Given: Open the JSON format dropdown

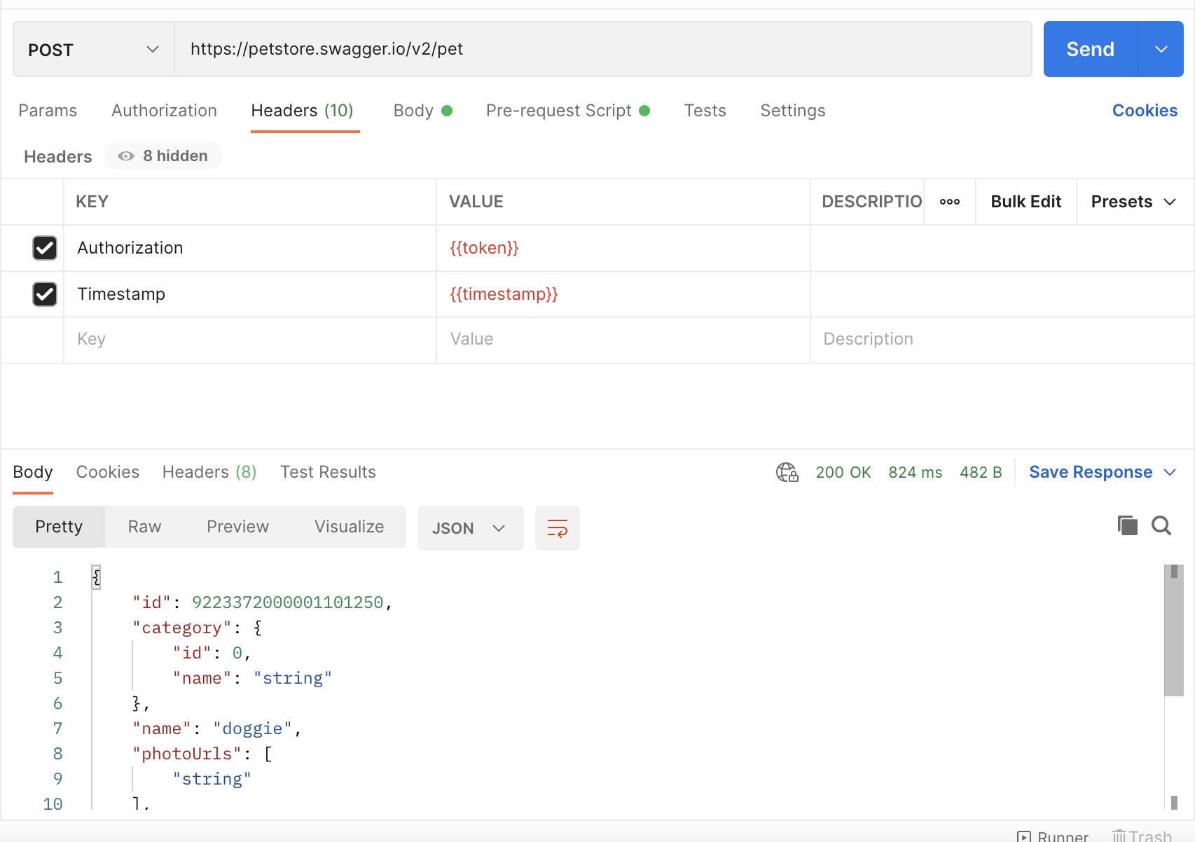Looking at the screenshot, I should [470, 527].
